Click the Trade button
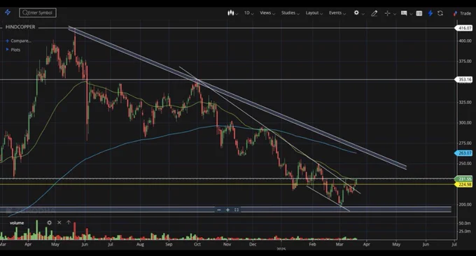The image size is (476, 256). click(462, 13)
